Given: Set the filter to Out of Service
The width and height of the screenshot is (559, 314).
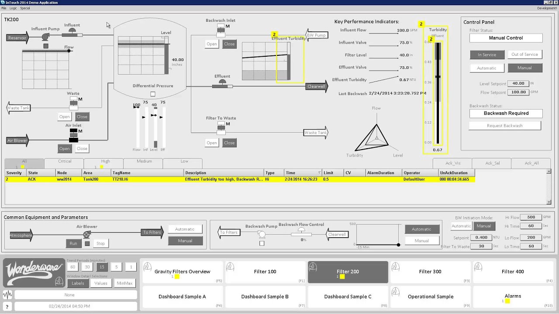Looking at the screenshot, I should pyautogui.click(x=525, y=54).
